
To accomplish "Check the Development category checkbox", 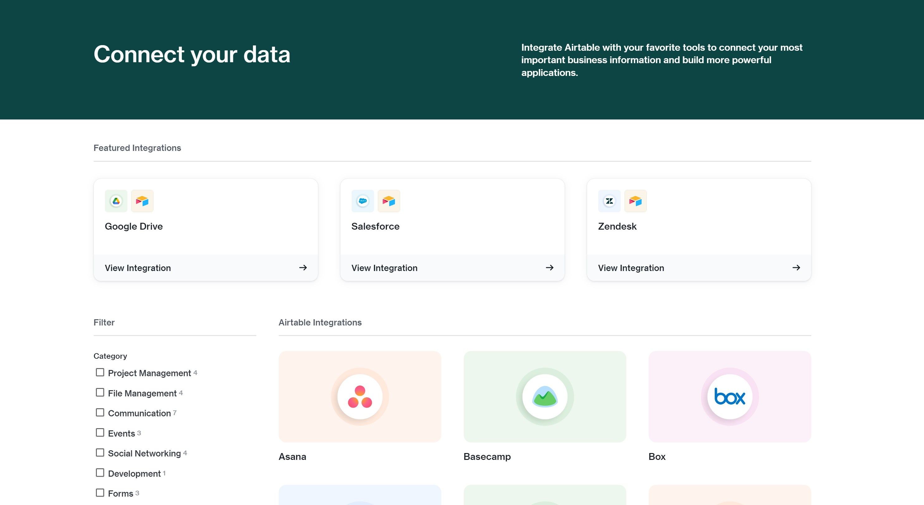I will pyautogui.click(x=100, y=473).
